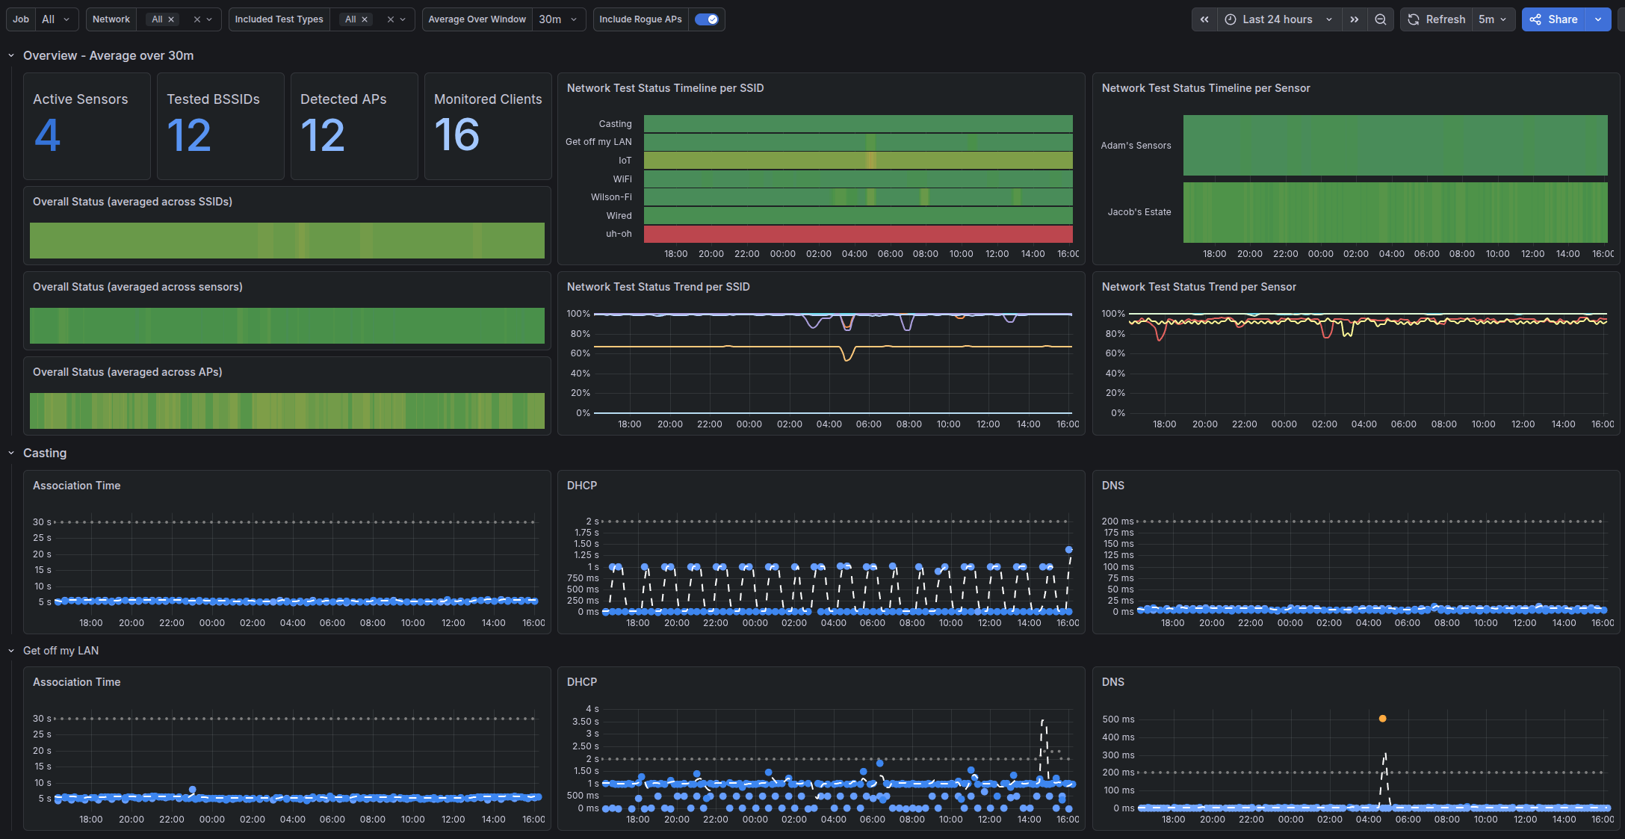Open the Job variable dropdown
Viewport: 1625px width, 839px height.
coord(57,19)
